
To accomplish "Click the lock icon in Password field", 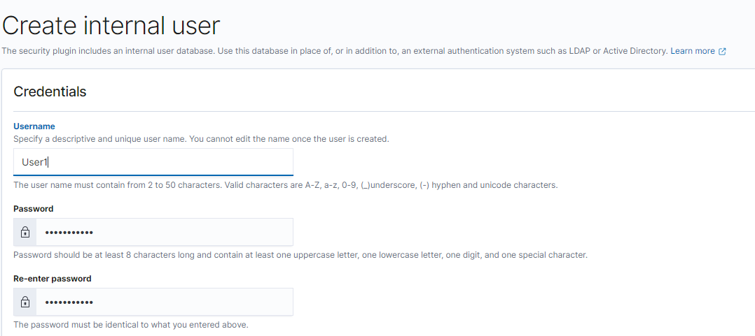I will pos(25,233).
